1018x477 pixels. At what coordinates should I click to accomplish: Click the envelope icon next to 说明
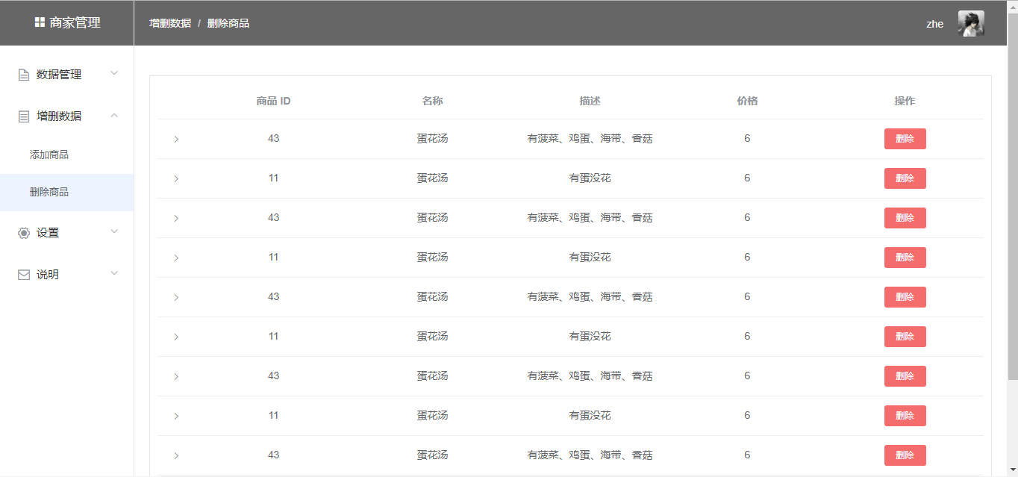point(24,275)
